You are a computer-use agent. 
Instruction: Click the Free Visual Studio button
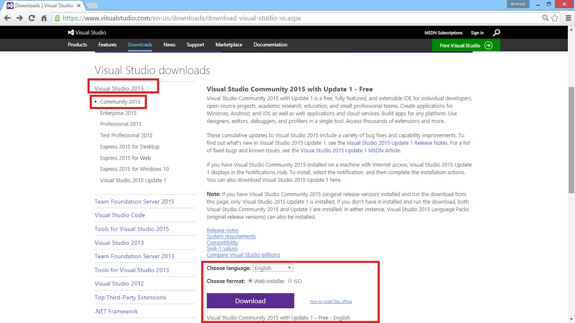point(465,45)
